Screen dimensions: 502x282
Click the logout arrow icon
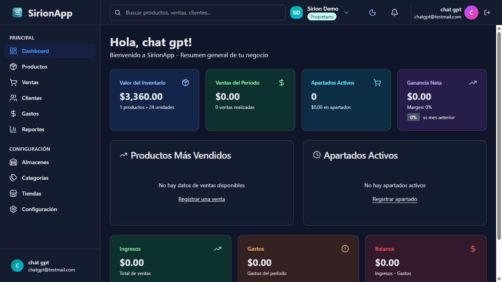point(487,13)
